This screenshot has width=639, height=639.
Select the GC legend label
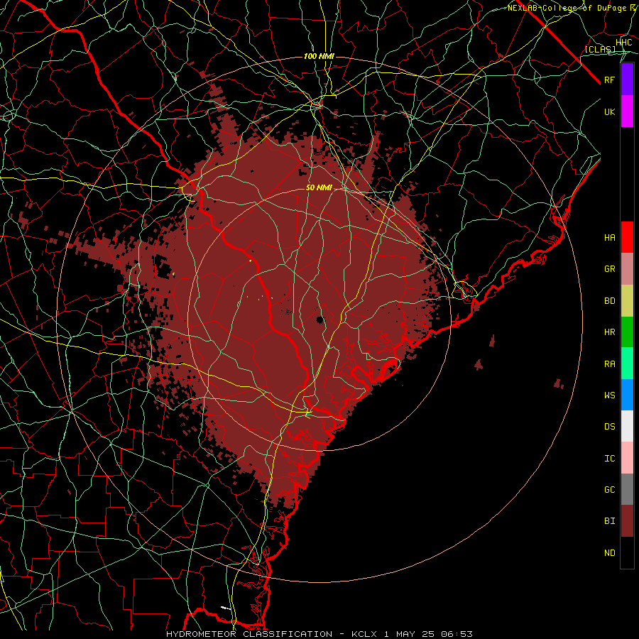(610, 490)
